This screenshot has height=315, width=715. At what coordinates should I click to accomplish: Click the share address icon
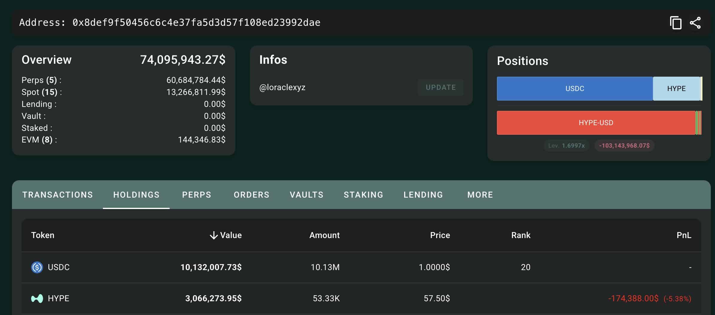coord(695,23)
